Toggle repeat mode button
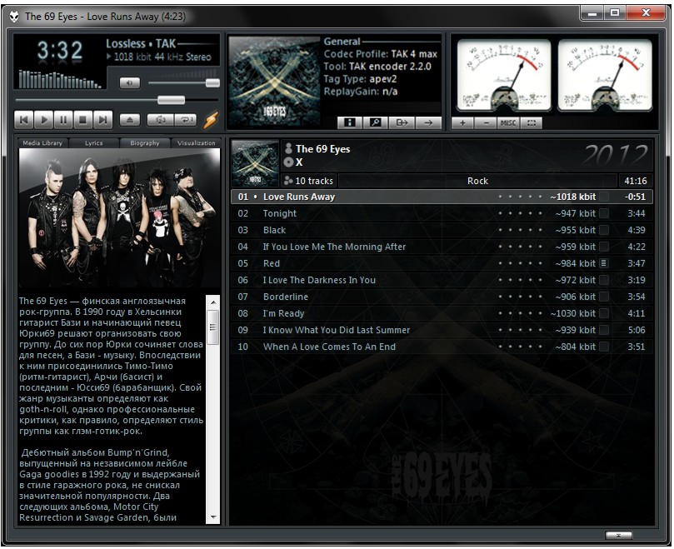The height and width of the screenshot is (549, 674). (186, 120)
